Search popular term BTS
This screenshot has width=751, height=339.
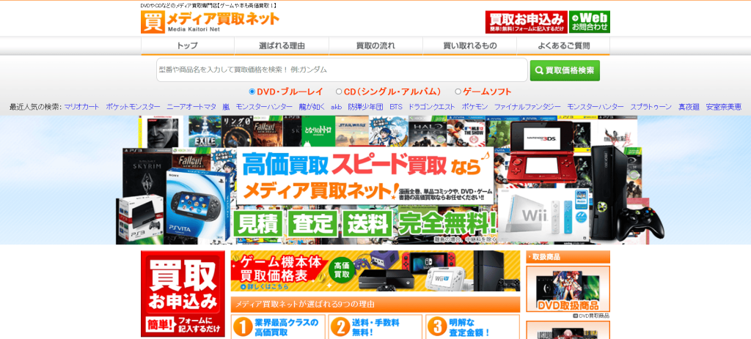(x=395, y=107)
